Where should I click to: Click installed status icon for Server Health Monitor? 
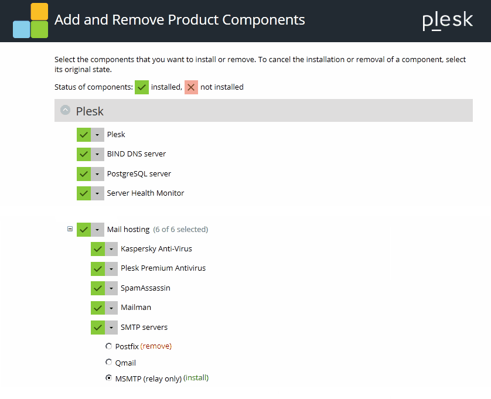84,193
